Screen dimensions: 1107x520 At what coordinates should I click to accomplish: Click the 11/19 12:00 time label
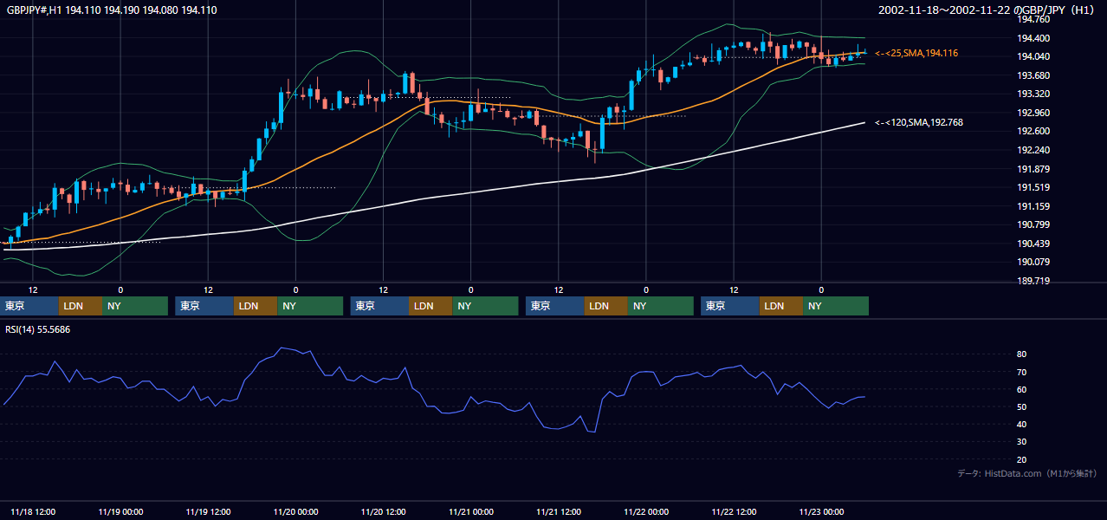pos(208,512)
